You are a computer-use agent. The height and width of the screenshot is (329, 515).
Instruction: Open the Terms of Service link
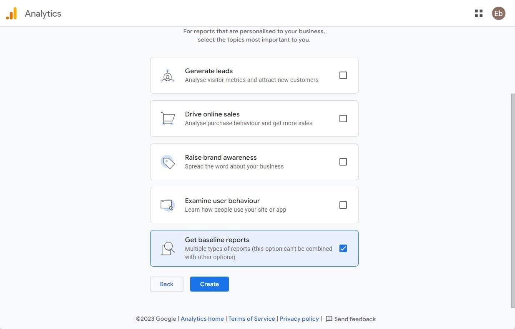click(x=252, y=319)
